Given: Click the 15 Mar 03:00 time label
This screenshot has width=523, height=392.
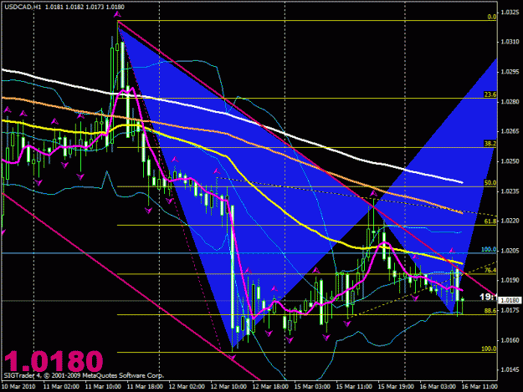Looking at the screenshot, I should click(312, 387).
